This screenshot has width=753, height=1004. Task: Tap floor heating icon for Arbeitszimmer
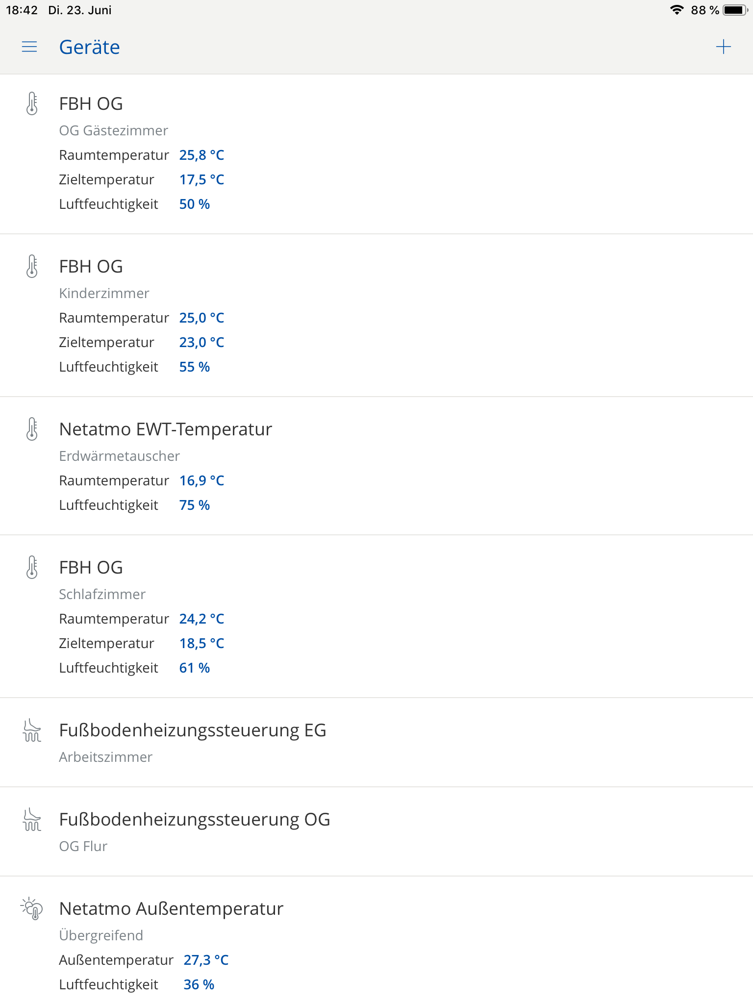32,730
